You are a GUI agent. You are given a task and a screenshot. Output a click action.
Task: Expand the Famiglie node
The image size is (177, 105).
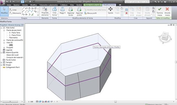(1, 62)
